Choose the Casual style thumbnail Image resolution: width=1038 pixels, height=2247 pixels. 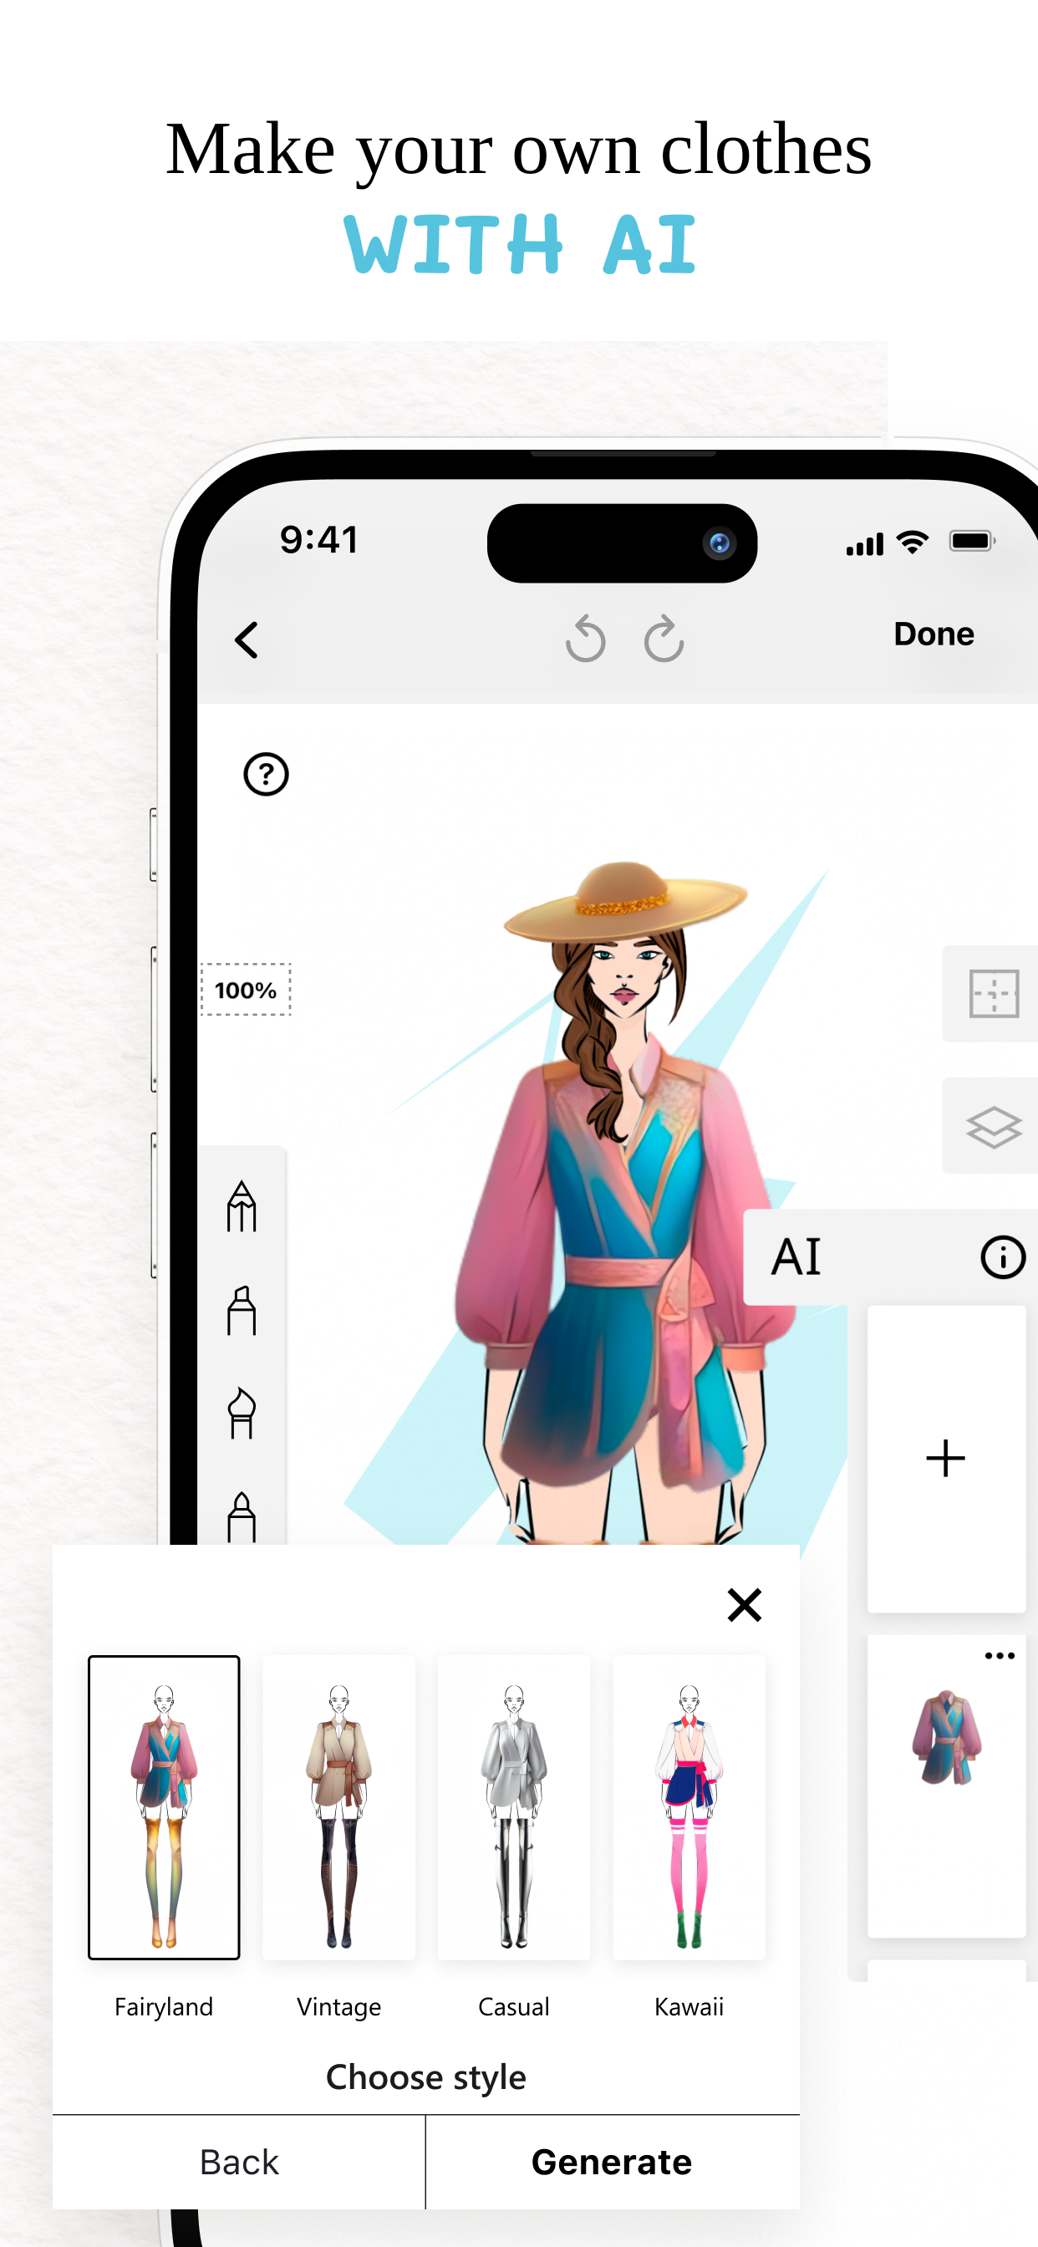coord(514,1807)
